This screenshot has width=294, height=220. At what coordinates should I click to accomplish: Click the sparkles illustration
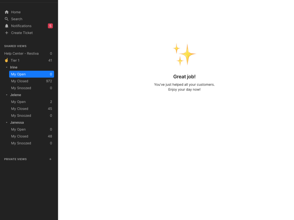[184, 54]
